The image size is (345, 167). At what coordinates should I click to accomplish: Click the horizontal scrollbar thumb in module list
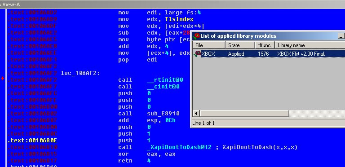tap(244, 114)
